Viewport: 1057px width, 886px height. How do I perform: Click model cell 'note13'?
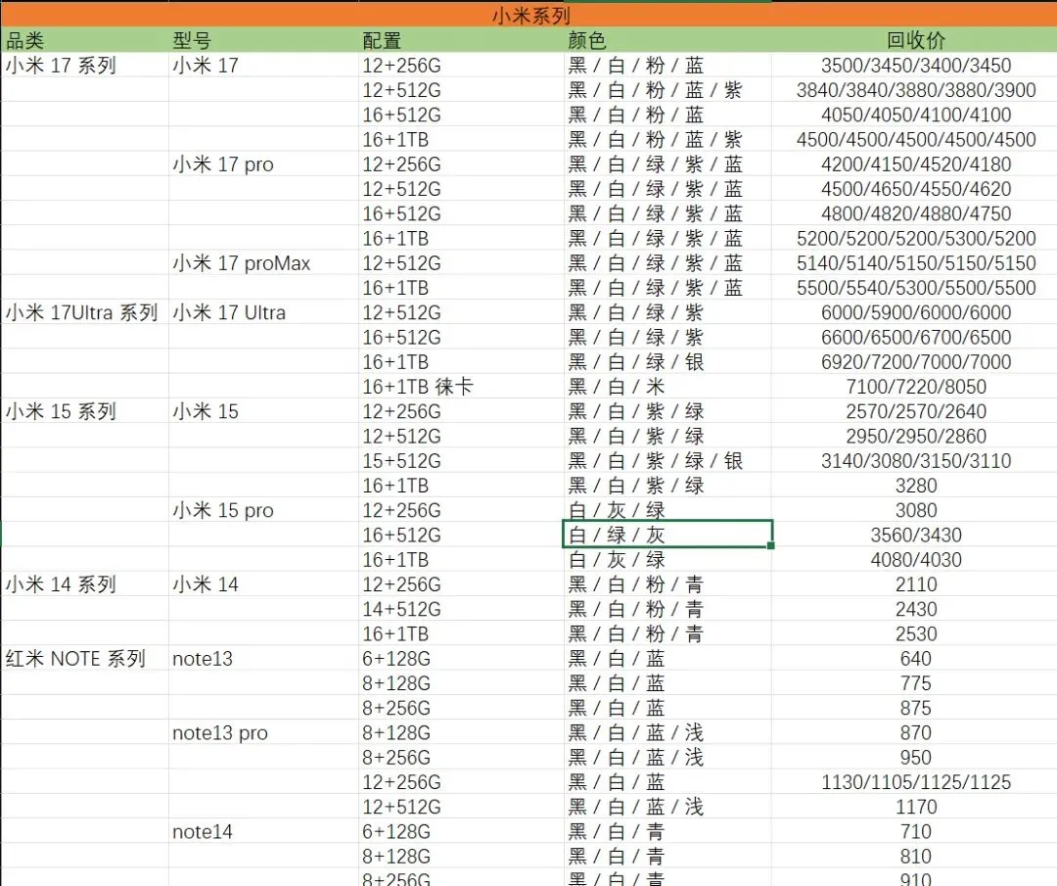[263, 659]
